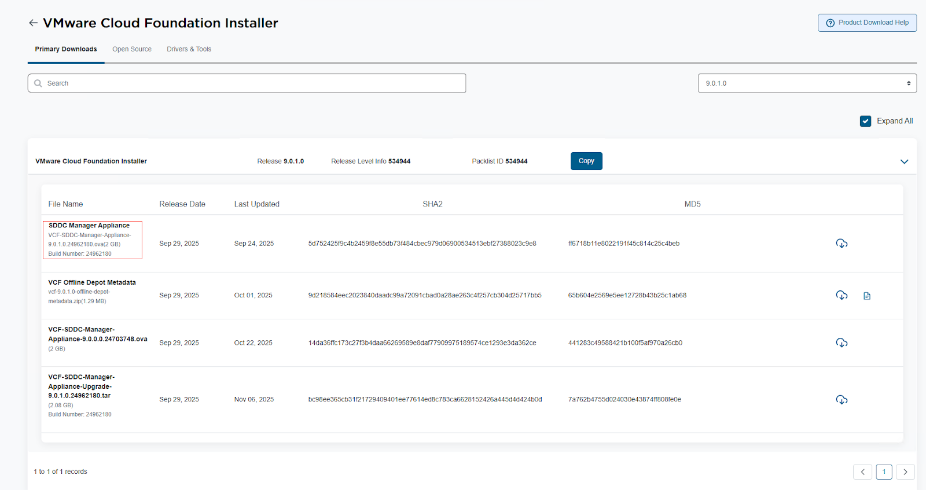Download the SDDC Manager Appliance Upgrade tar
The height and width of the screenshot is (490, 926).
pos(842,400)
